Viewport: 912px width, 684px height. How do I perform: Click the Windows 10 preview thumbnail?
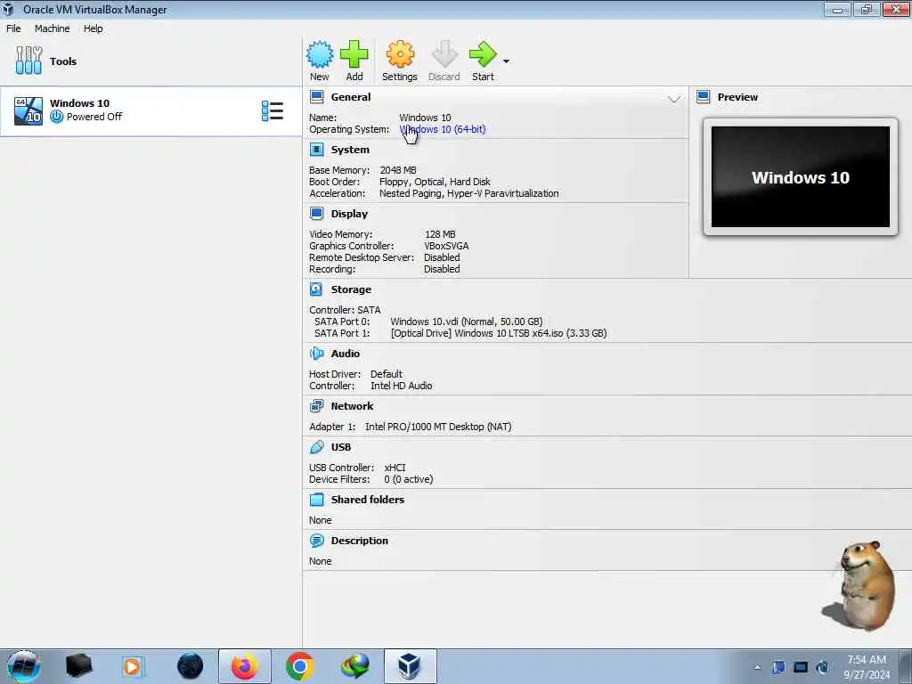(x=801, y=177)
